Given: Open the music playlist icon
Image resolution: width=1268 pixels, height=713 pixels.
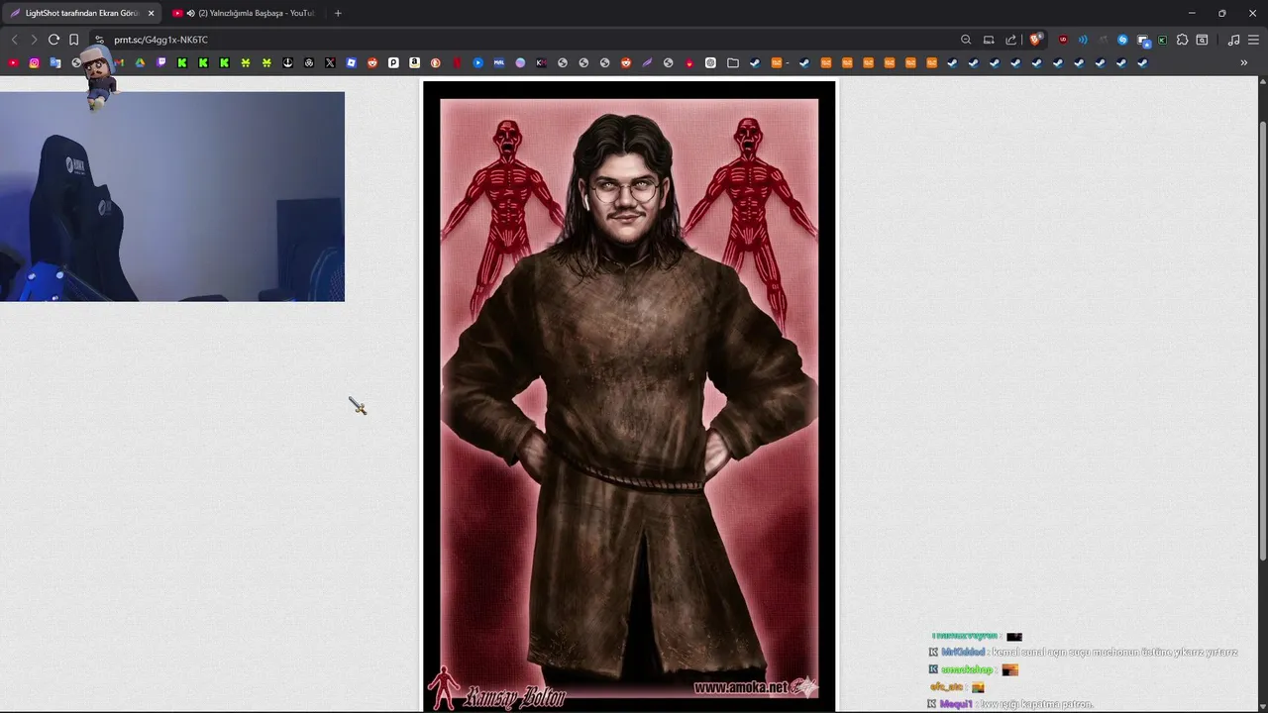Looking at the screenshot, I should coord(1233,40).
